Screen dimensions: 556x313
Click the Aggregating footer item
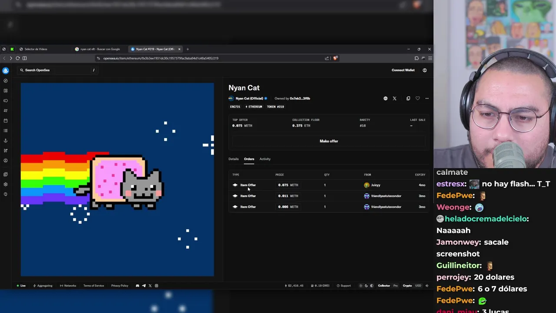[43, 286]
